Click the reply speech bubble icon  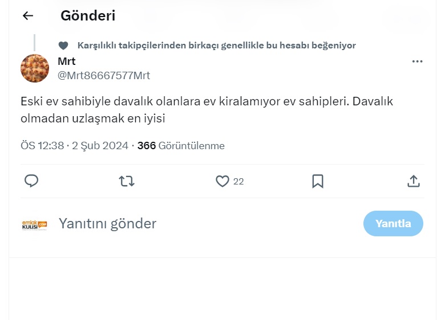tap(31, 181)
